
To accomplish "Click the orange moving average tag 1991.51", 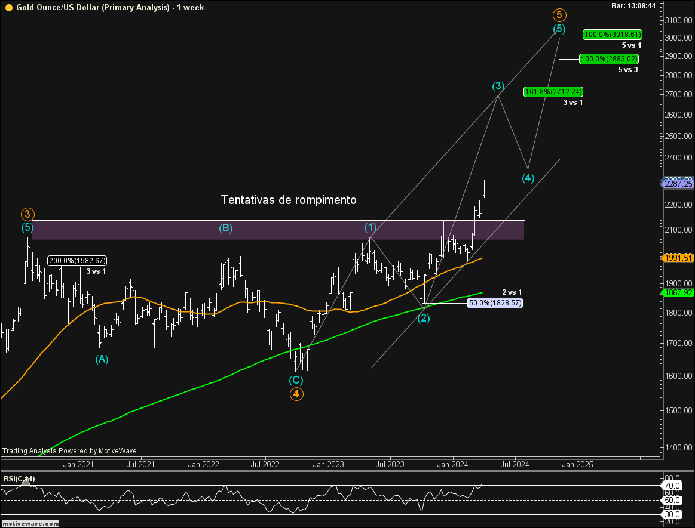I will (x=679, y=258).
